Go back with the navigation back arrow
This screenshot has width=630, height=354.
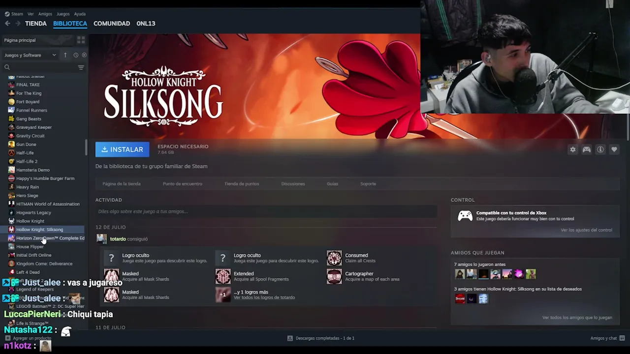[x=7, y=24]
